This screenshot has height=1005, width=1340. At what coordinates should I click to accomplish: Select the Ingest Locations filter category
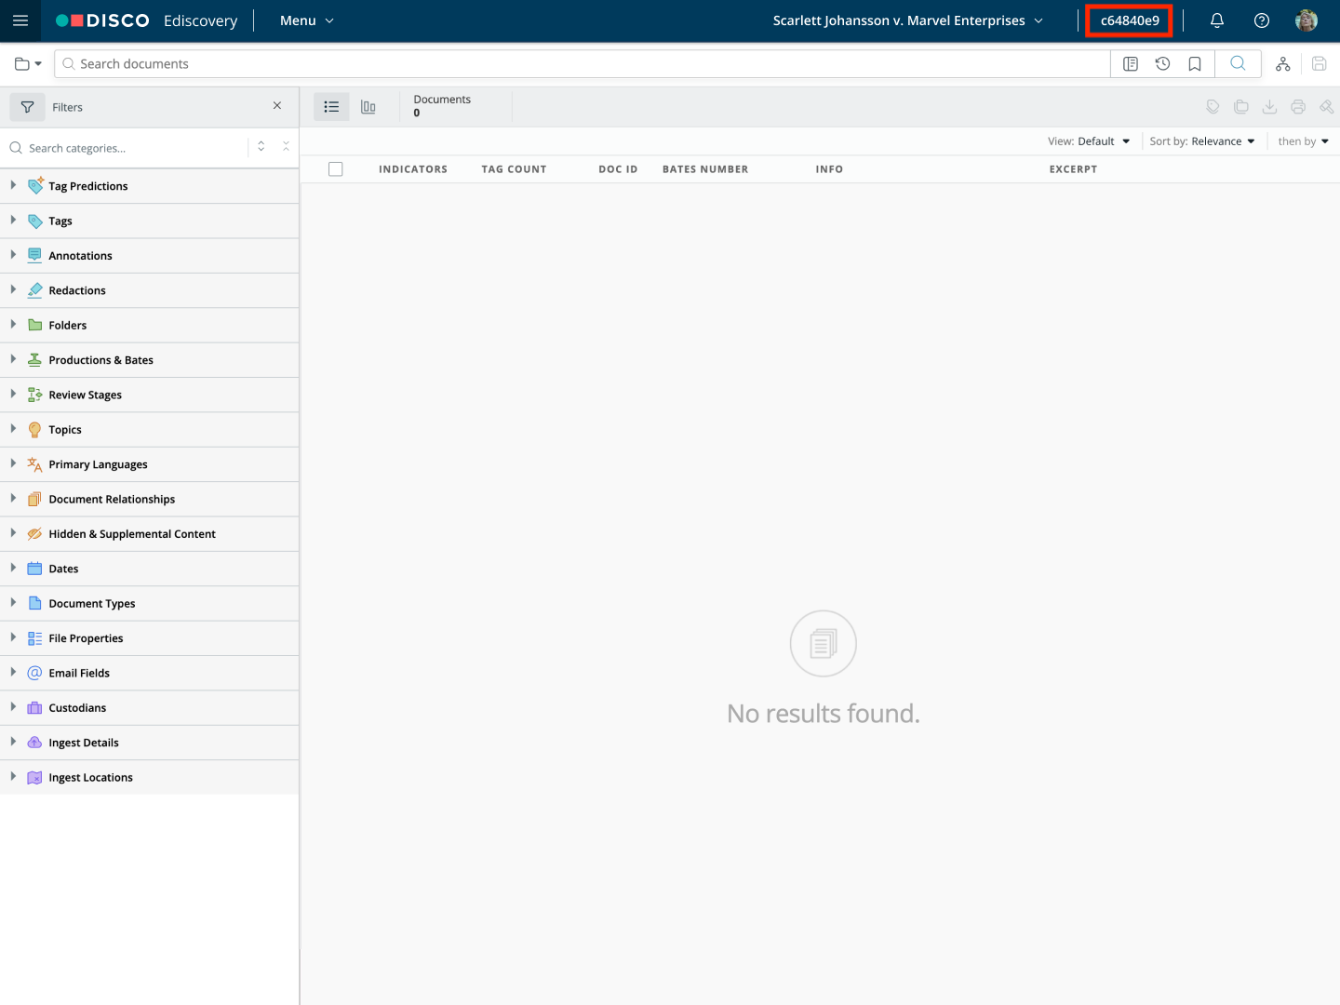coord(149,777)
